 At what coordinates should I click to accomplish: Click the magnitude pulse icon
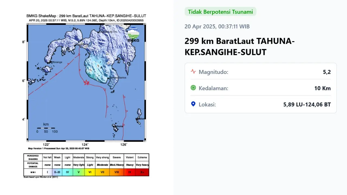(193, 71)
